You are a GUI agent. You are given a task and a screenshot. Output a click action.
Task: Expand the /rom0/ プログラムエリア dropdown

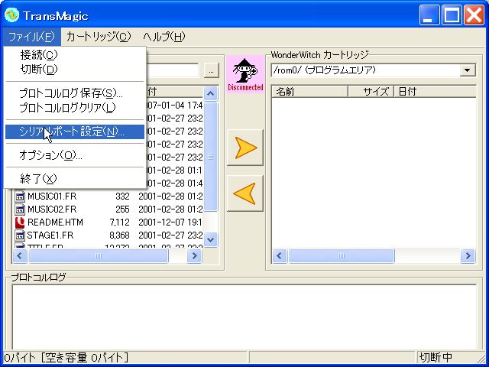point(468,70)
